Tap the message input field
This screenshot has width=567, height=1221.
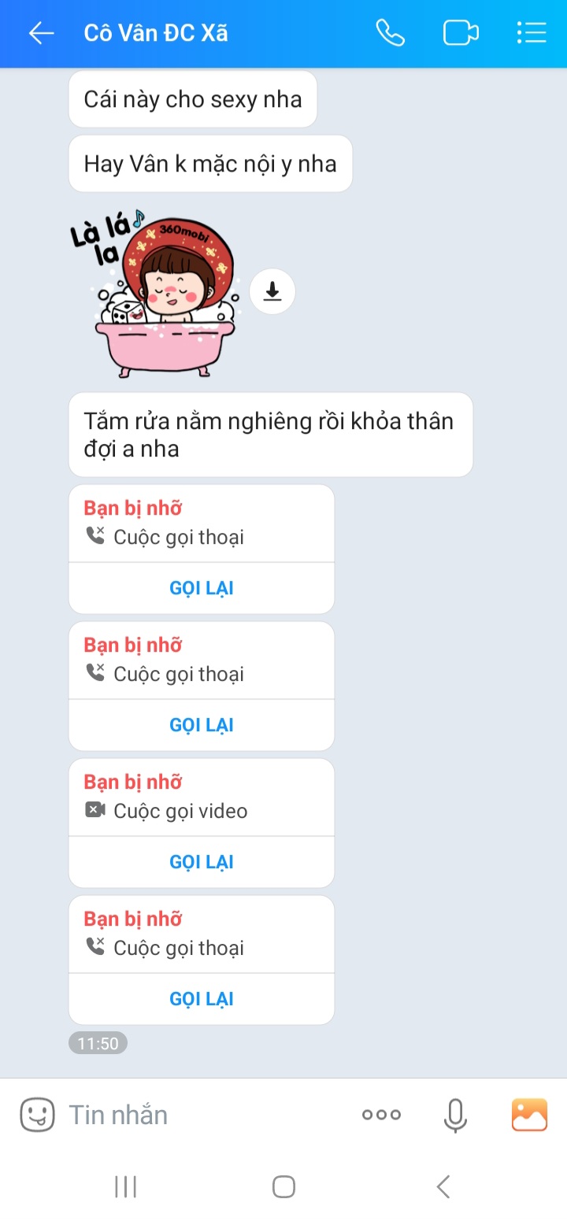click(x=205, y=1115)
